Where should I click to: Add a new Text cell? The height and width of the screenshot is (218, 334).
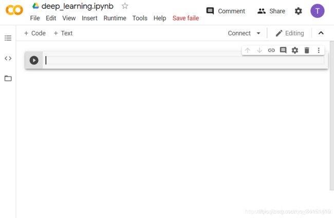pos(63,33)
